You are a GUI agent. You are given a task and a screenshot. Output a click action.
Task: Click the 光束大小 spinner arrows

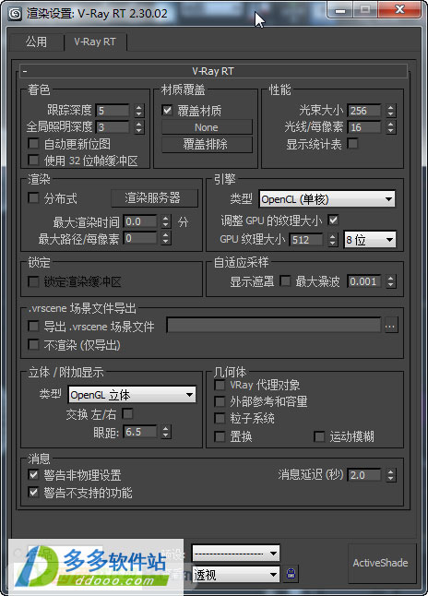(x=391, y=110)
